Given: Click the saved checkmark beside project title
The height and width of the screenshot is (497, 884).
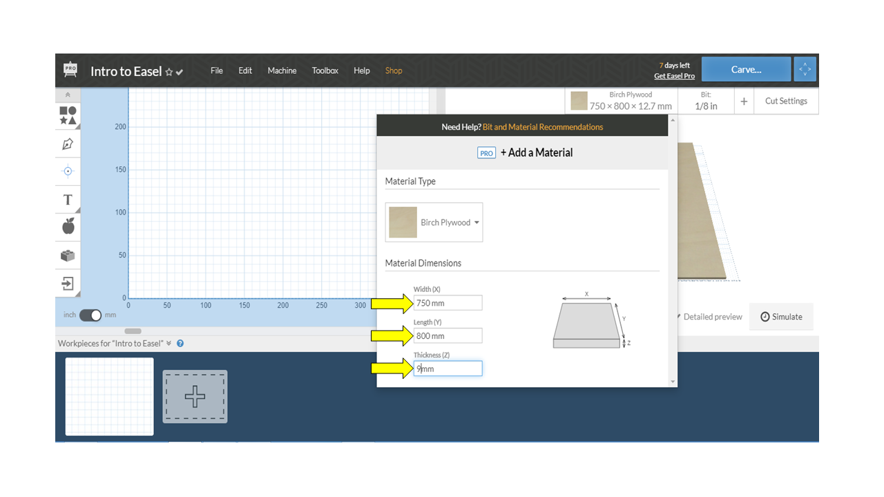Looking at the screenshot, I should (180, 72).
